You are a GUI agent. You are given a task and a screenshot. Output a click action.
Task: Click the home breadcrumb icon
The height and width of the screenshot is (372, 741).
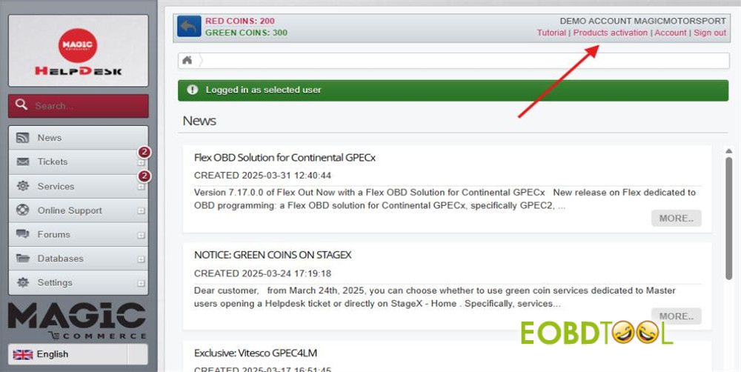pyautogui.click(x=187, y=60)
